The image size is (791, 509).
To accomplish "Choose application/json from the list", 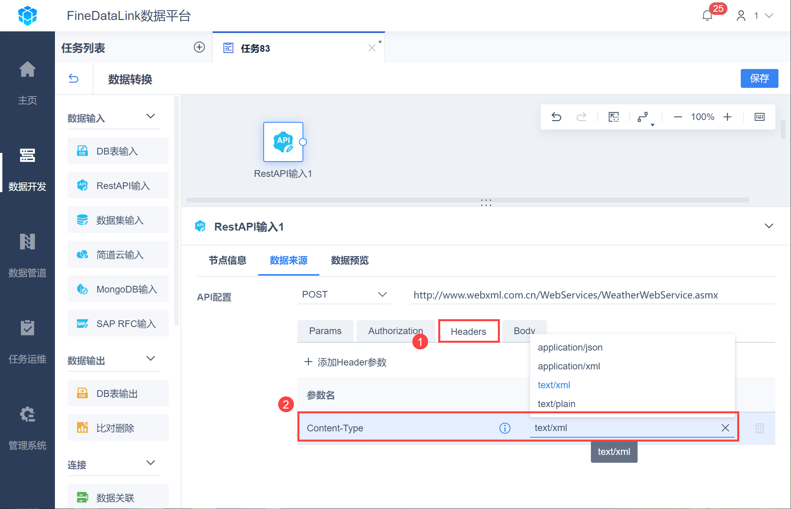I will (570, 347).
